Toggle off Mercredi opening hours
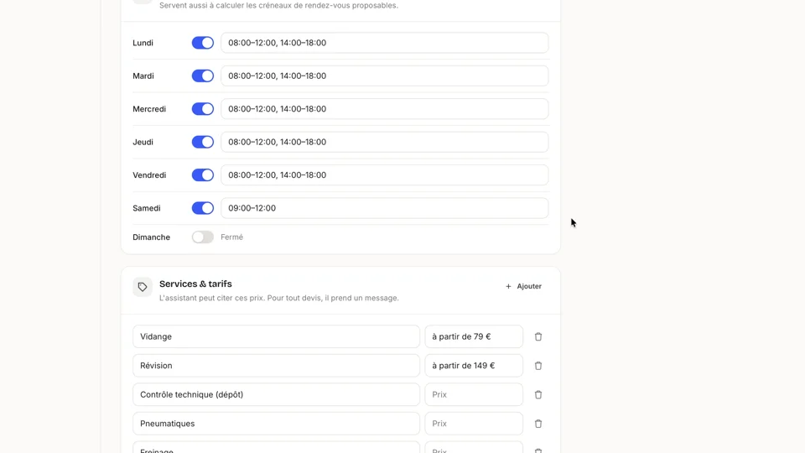This screenshot has height=453, width=805. coord(203,109)
